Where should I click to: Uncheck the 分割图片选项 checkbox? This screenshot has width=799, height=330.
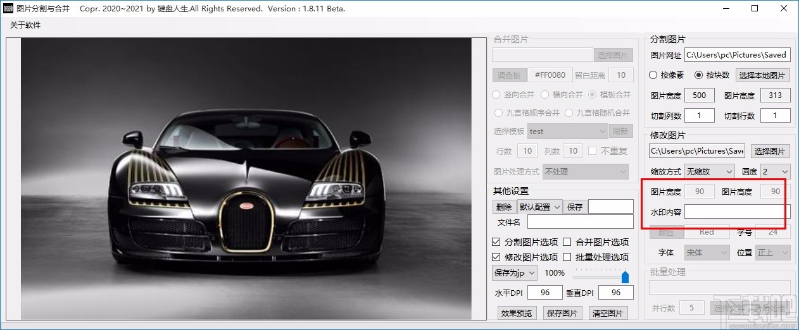[x=497, y=242]
